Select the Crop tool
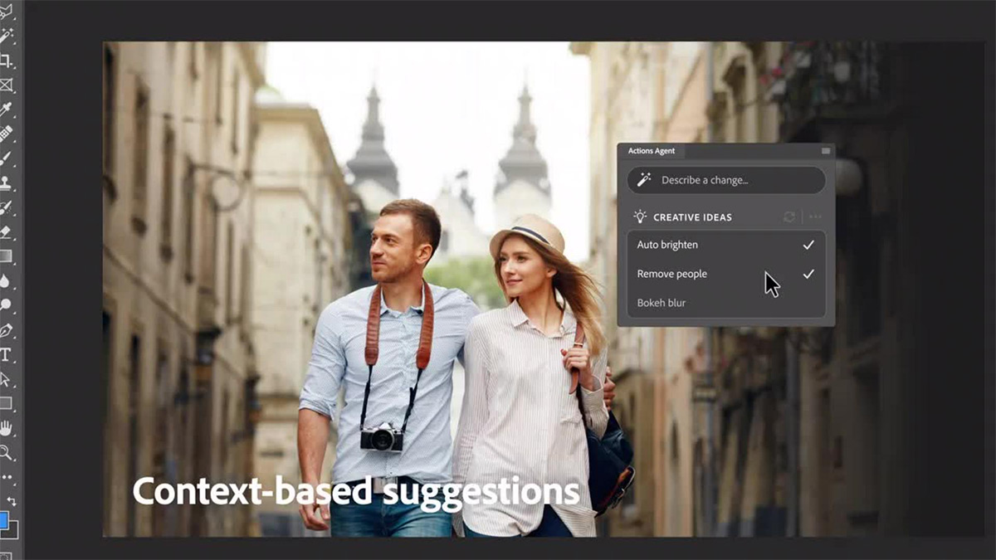The width and height of the screenshot is (996, 560). point(7,61)
